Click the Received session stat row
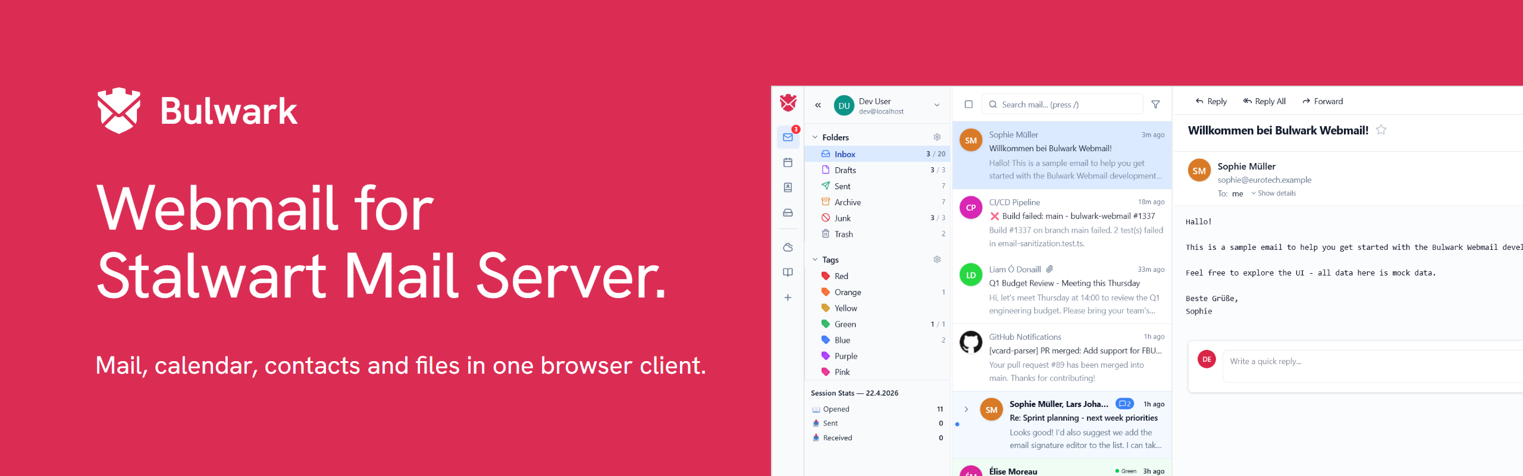The width and height of the screenshot is (1523, 476). (878, 438)
